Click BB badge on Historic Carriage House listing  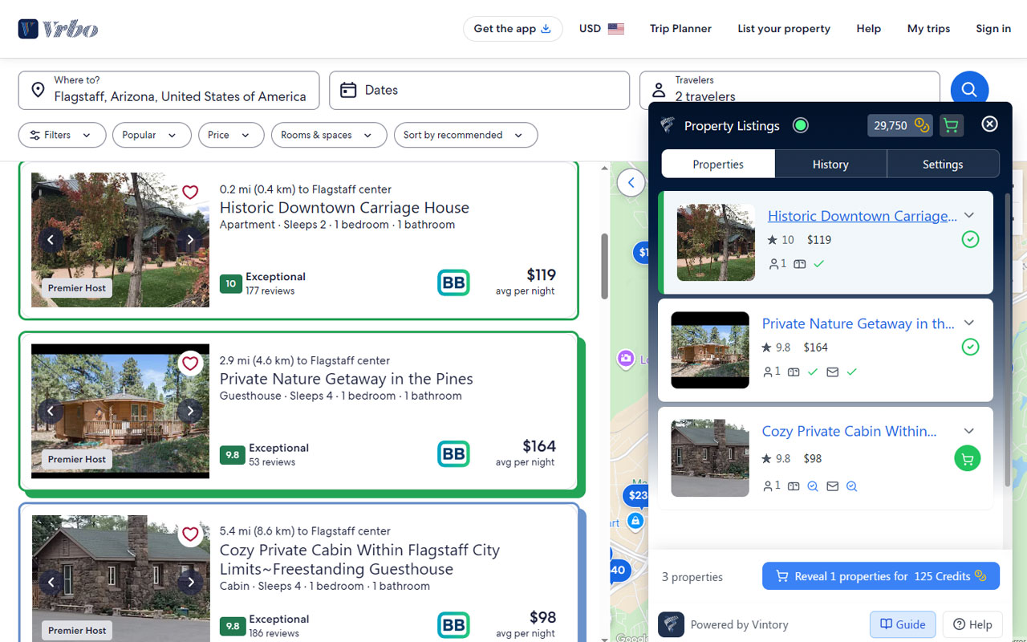tap(453, 282)
